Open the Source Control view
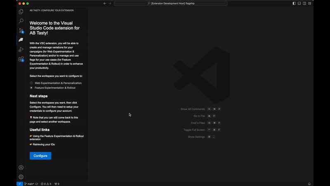The width and height of the screenshot is (330, 186). point(21,31)
